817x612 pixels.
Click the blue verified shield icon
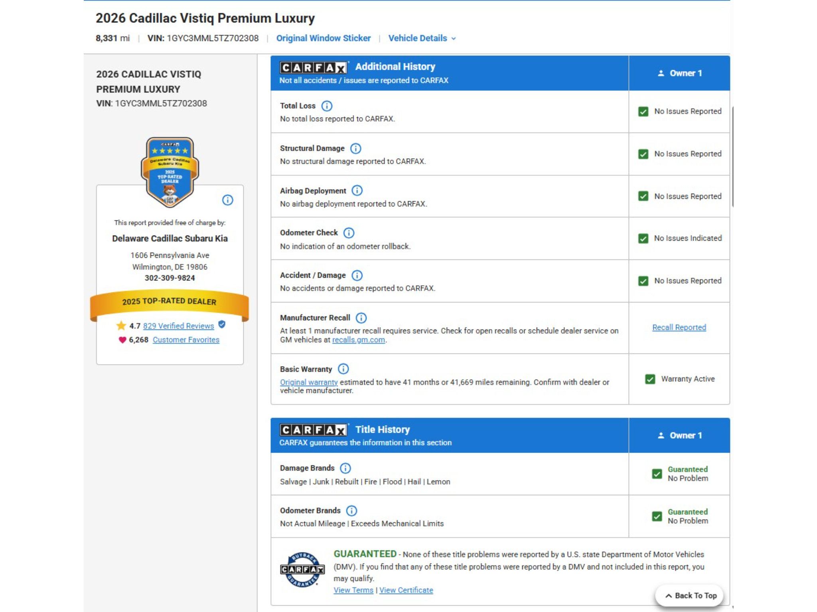point(222,325)
